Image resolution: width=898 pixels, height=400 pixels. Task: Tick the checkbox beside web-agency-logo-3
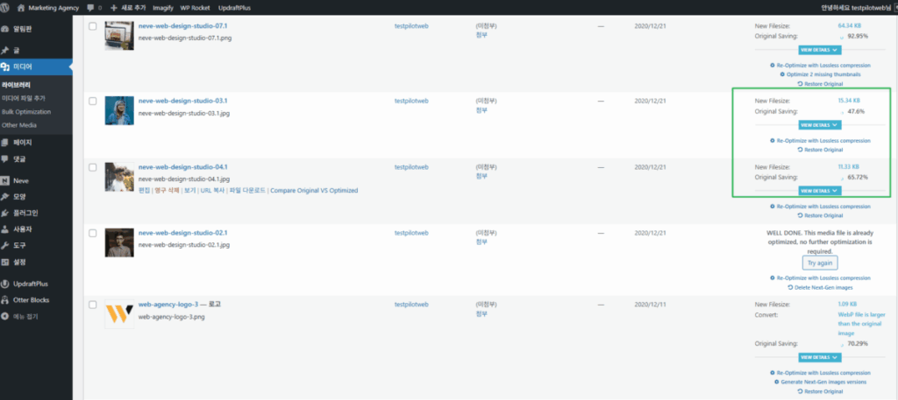(x=92, y=305)
